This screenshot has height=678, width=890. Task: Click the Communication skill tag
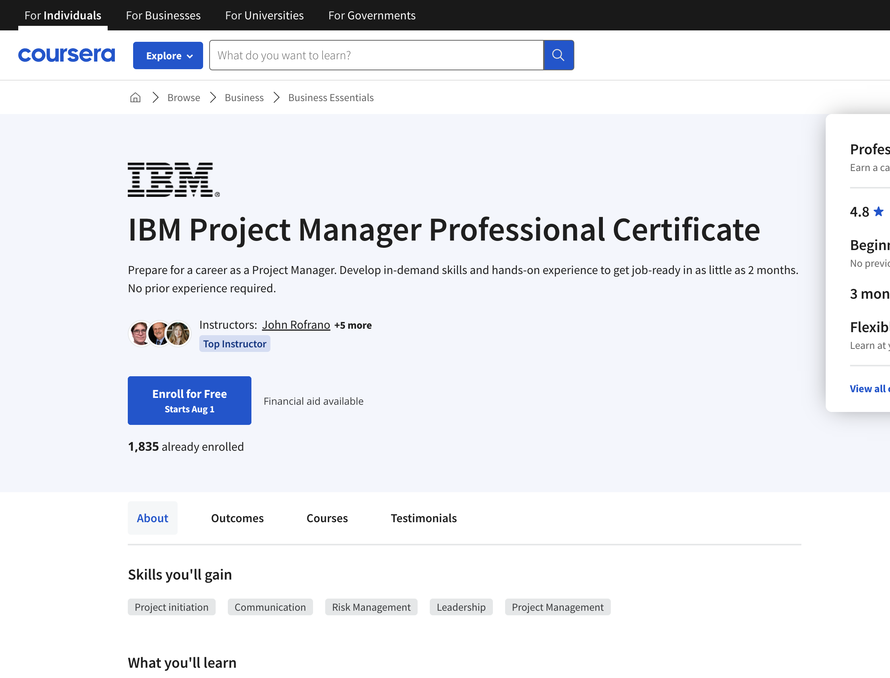click(270, 607)
